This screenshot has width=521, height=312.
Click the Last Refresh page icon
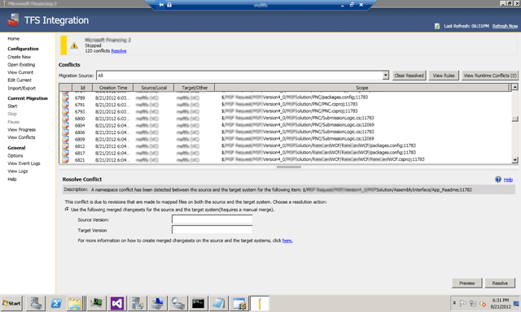437,26
